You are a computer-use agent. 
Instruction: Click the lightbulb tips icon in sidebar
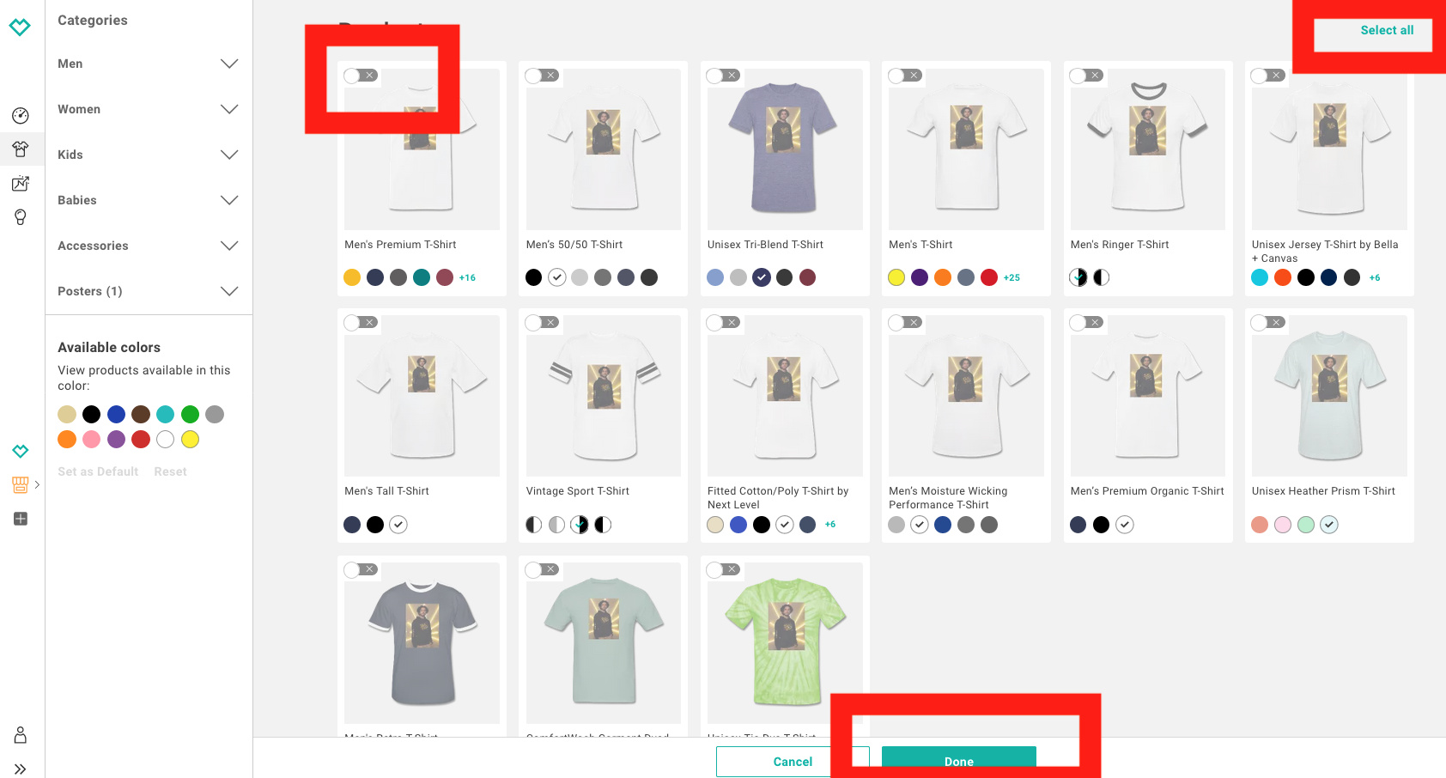(x=21, y=217)
